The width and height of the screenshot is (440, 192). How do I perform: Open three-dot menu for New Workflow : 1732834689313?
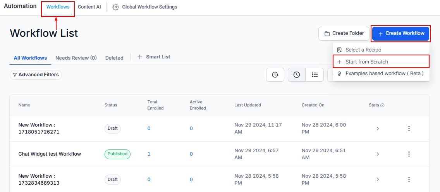(409, 180)
